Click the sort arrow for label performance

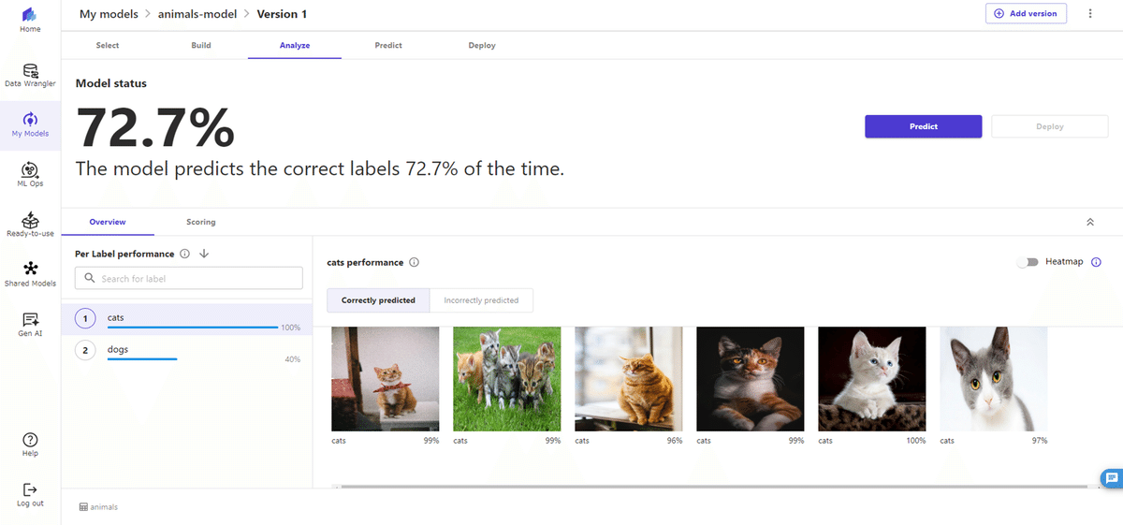click(204, 254)
